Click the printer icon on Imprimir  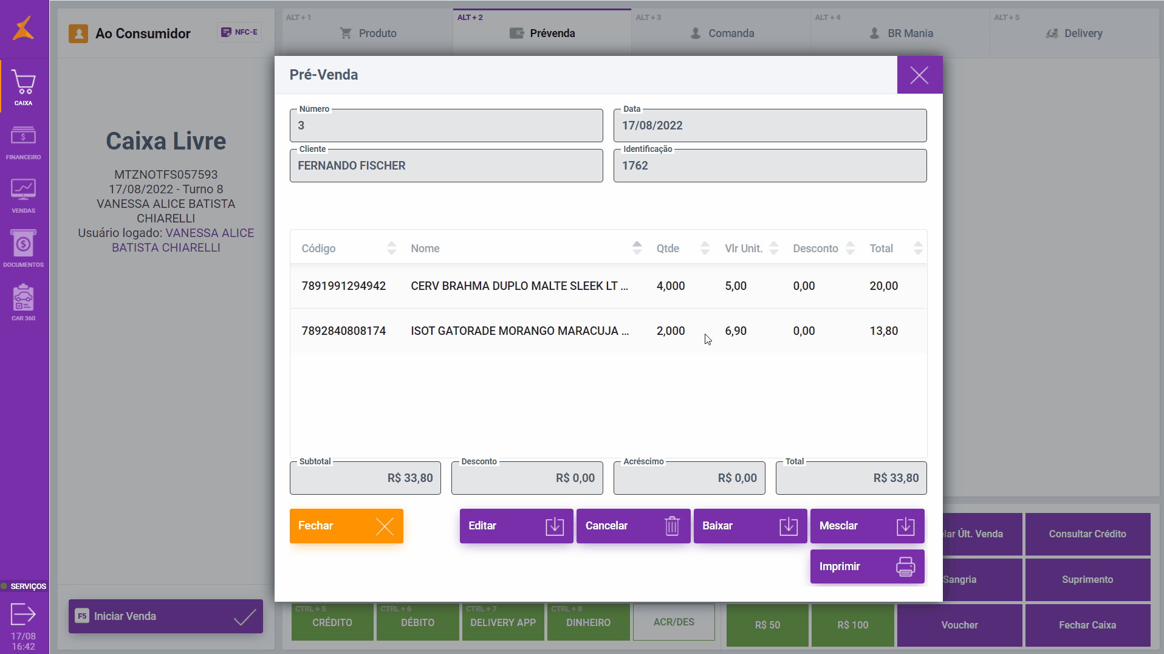[905, 566]
